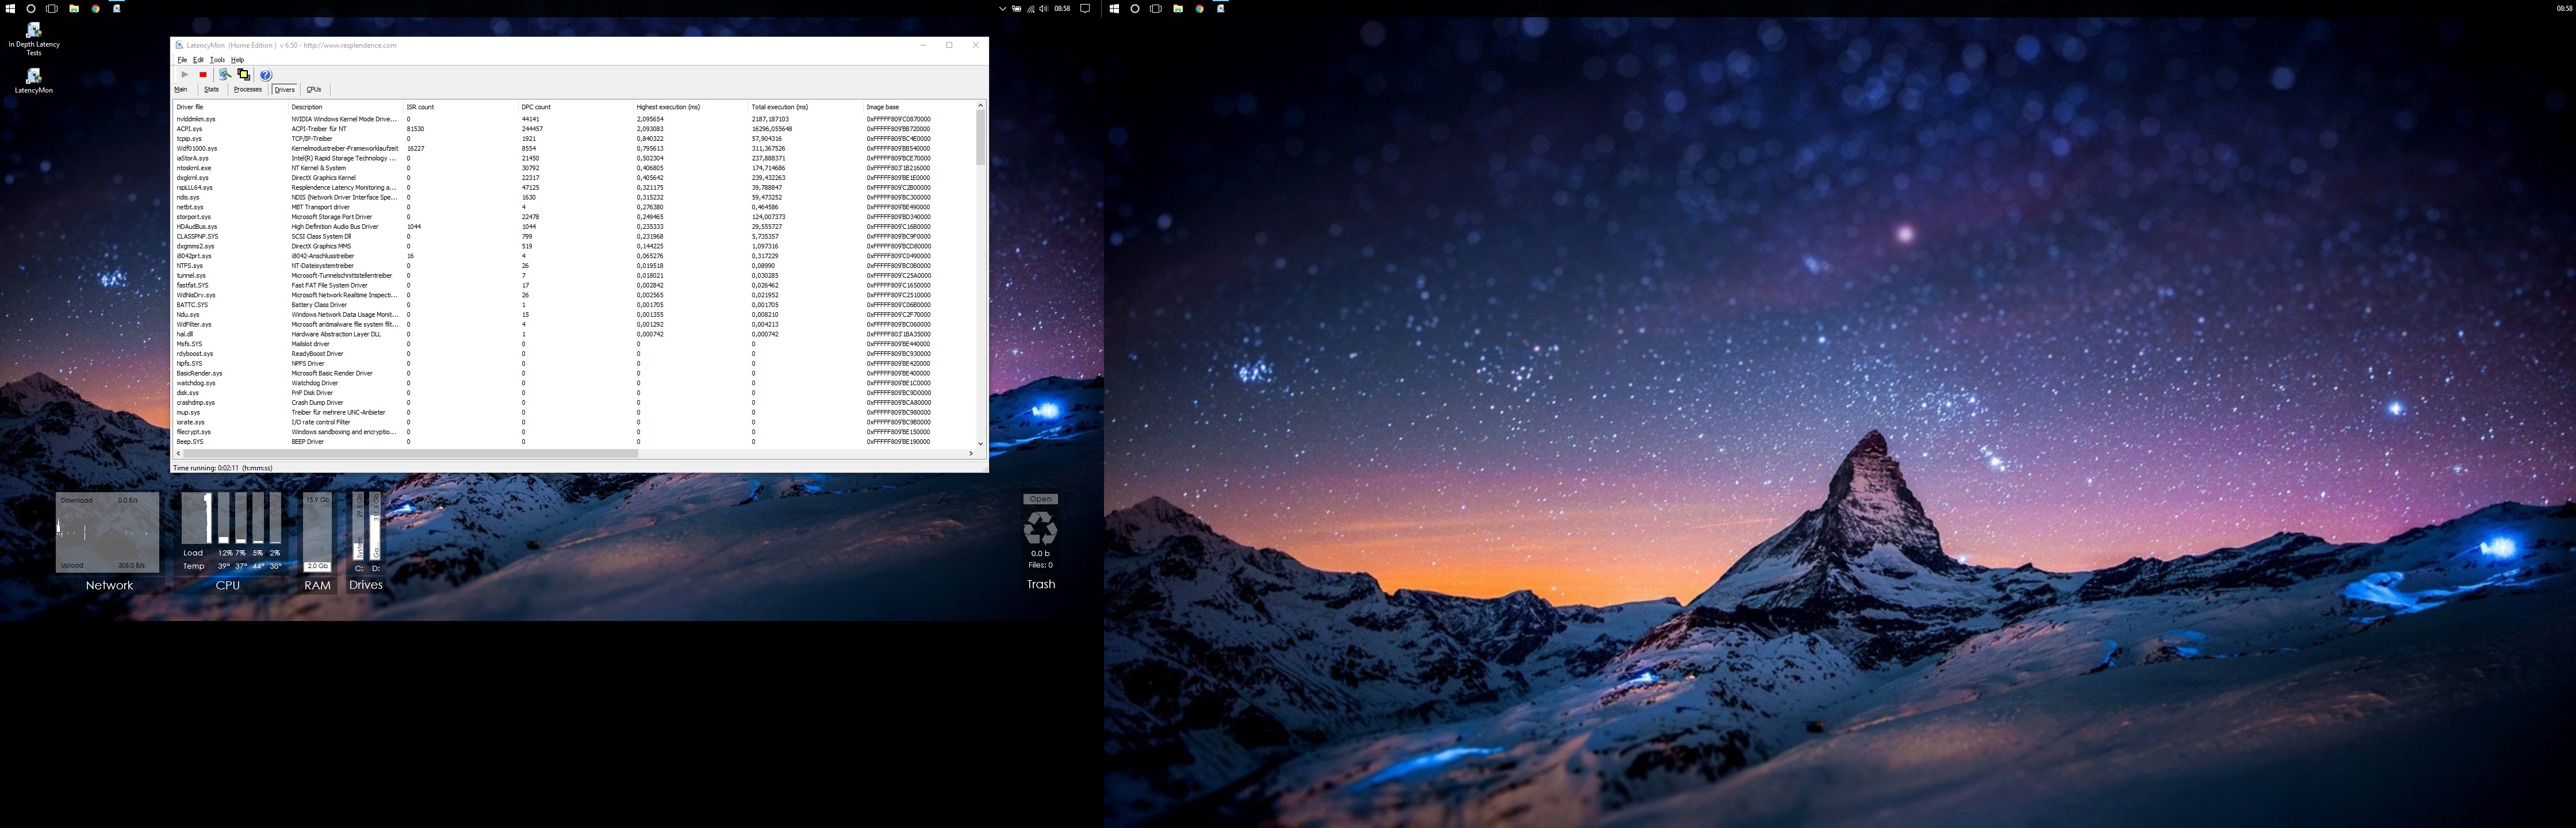This screenshot has width=2576, height=828.
Task: Open File Explorer on right monitor taskbar
Action: (x=1178, y=8)
